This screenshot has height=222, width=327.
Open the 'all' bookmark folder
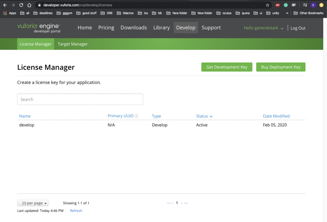[x=25, y=13]
